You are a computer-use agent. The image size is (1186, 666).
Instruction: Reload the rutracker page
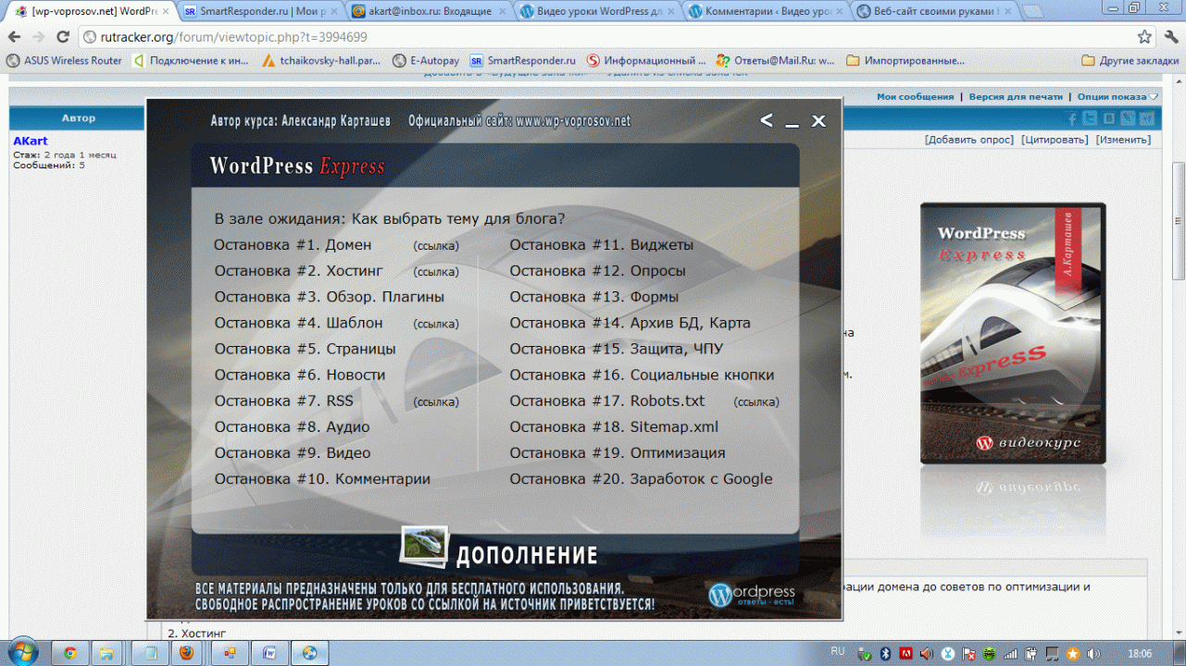[63, 37]
